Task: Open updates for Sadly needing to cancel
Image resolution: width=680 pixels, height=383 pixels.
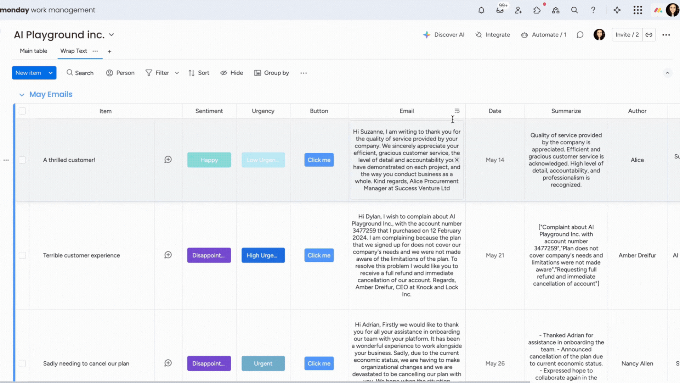Action: coord(168,363)
